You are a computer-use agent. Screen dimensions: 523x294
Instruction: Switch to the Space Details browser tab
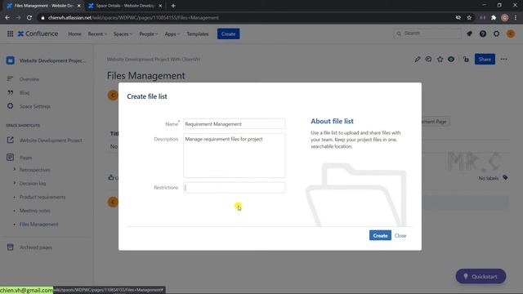point(125,6)
